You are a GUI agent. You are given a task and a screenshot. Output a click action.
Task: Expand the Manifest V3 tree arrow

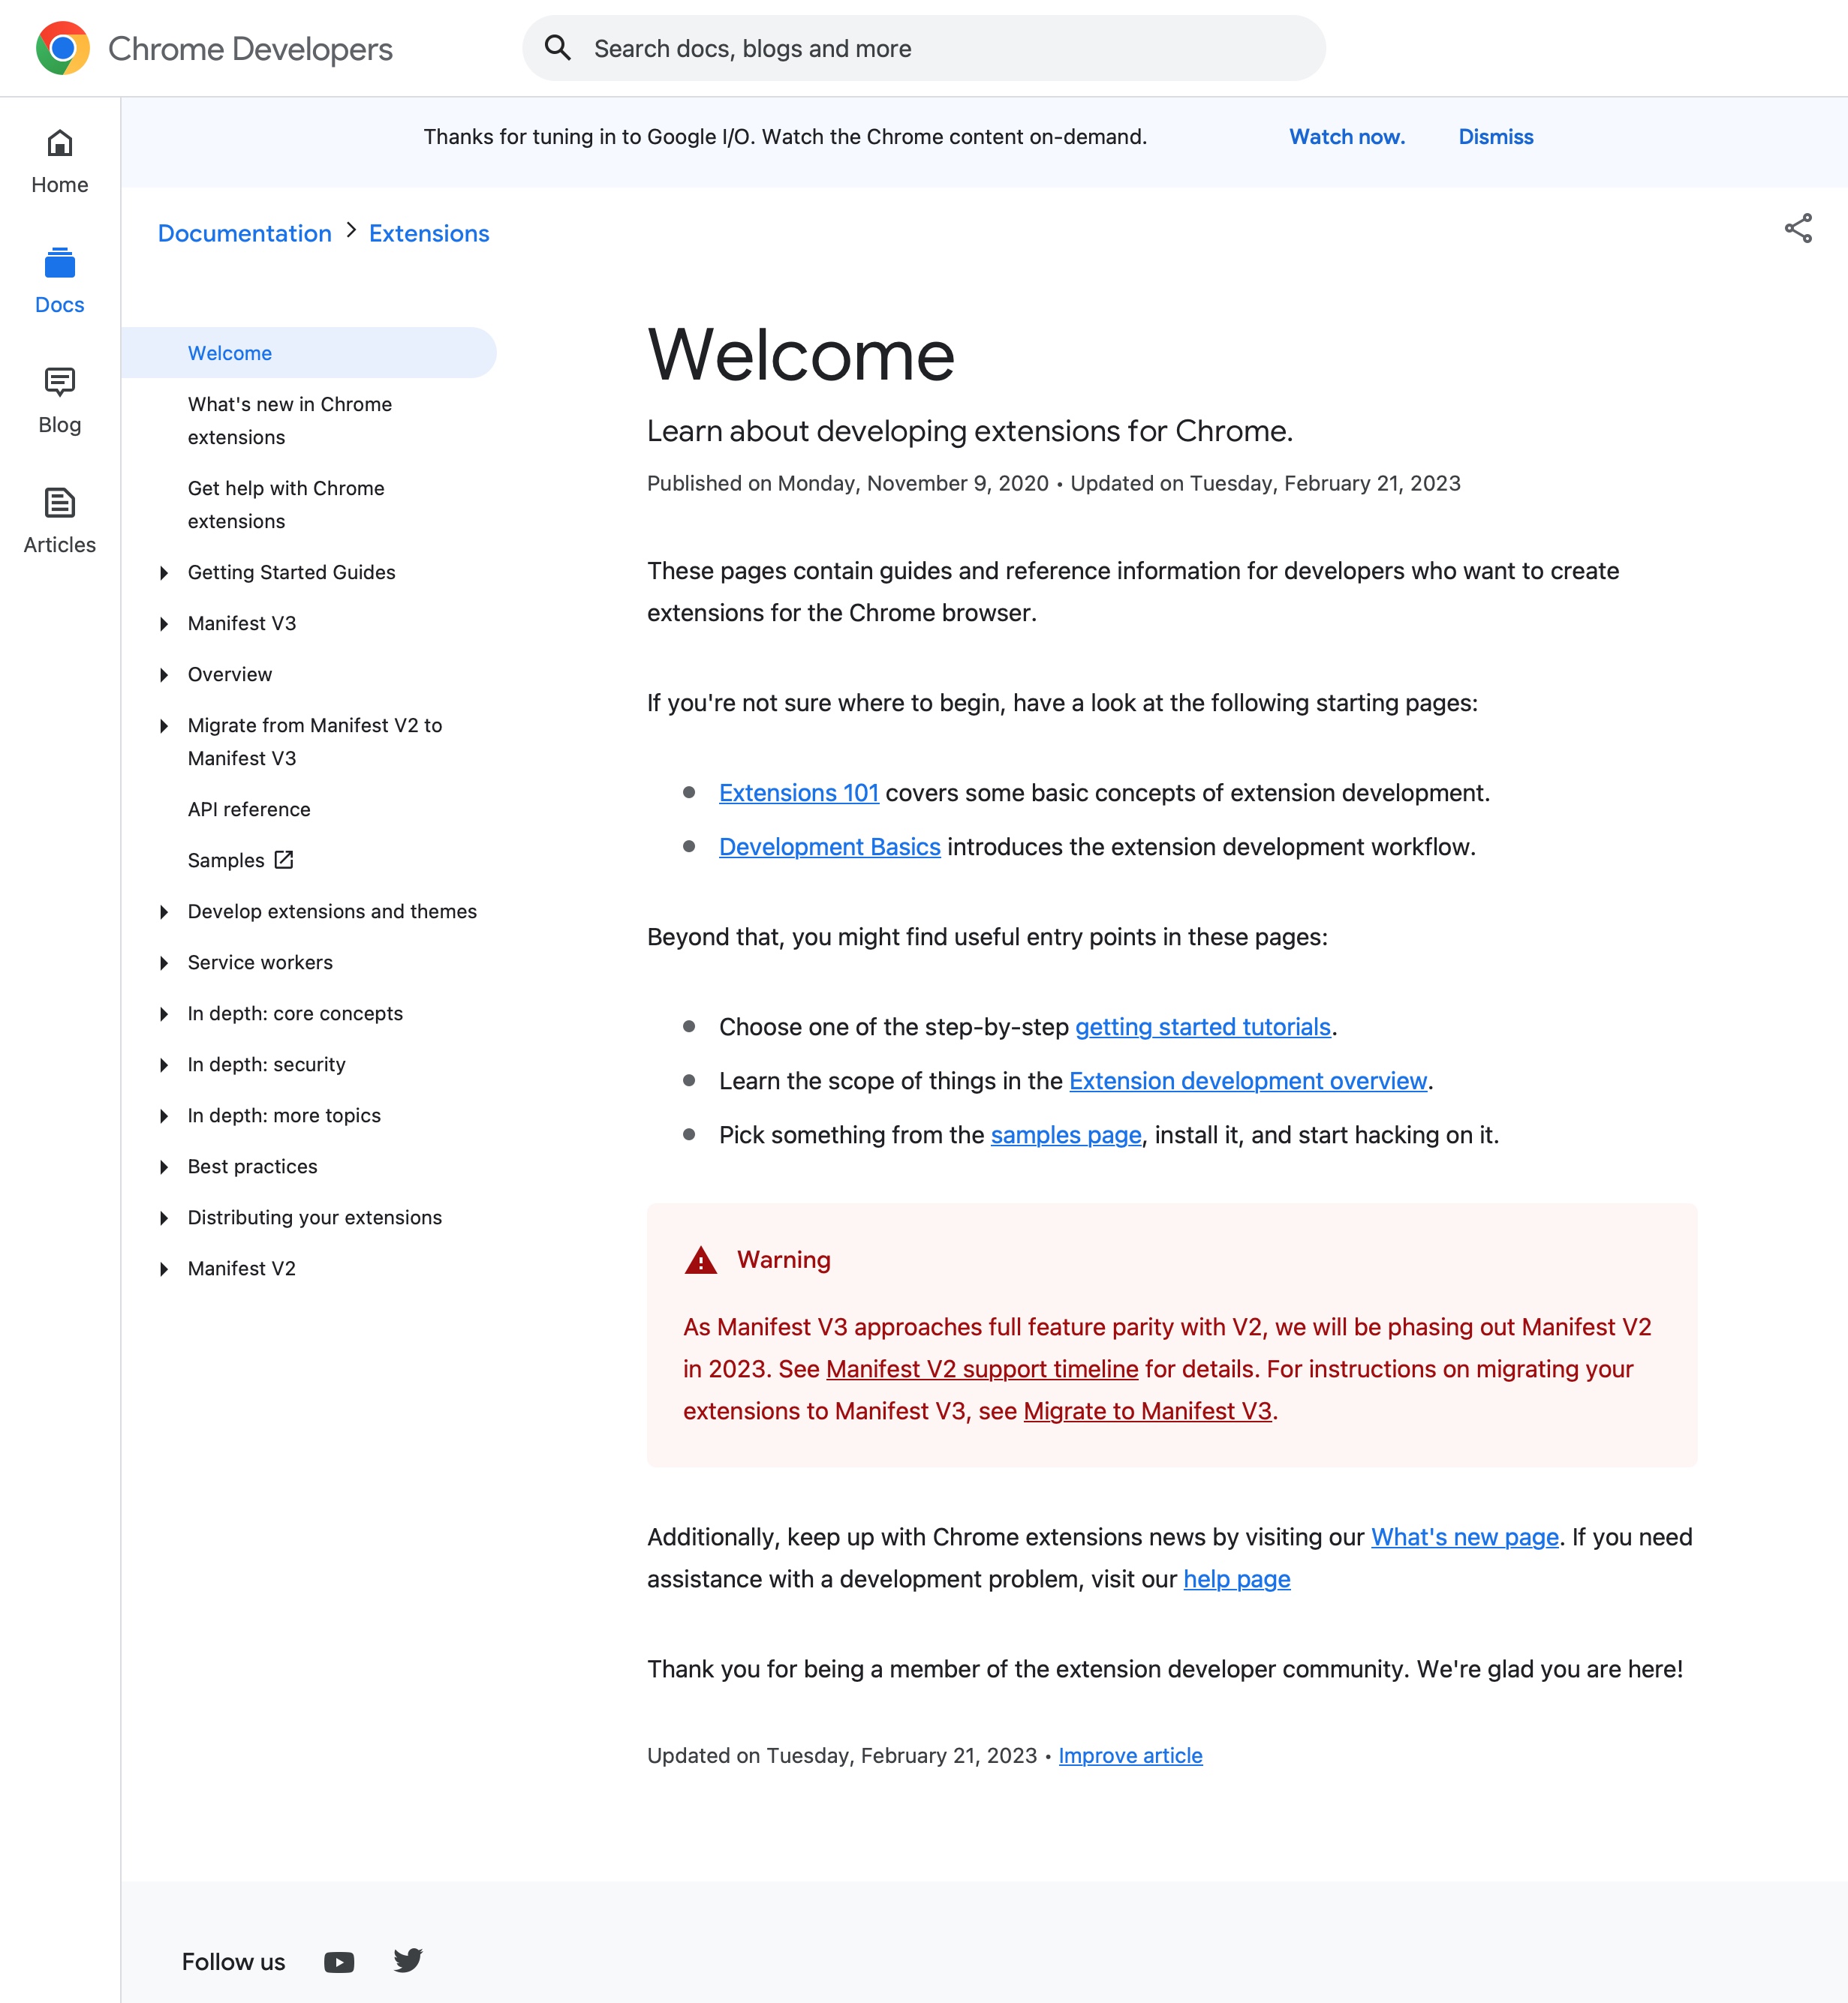(164, 623)
